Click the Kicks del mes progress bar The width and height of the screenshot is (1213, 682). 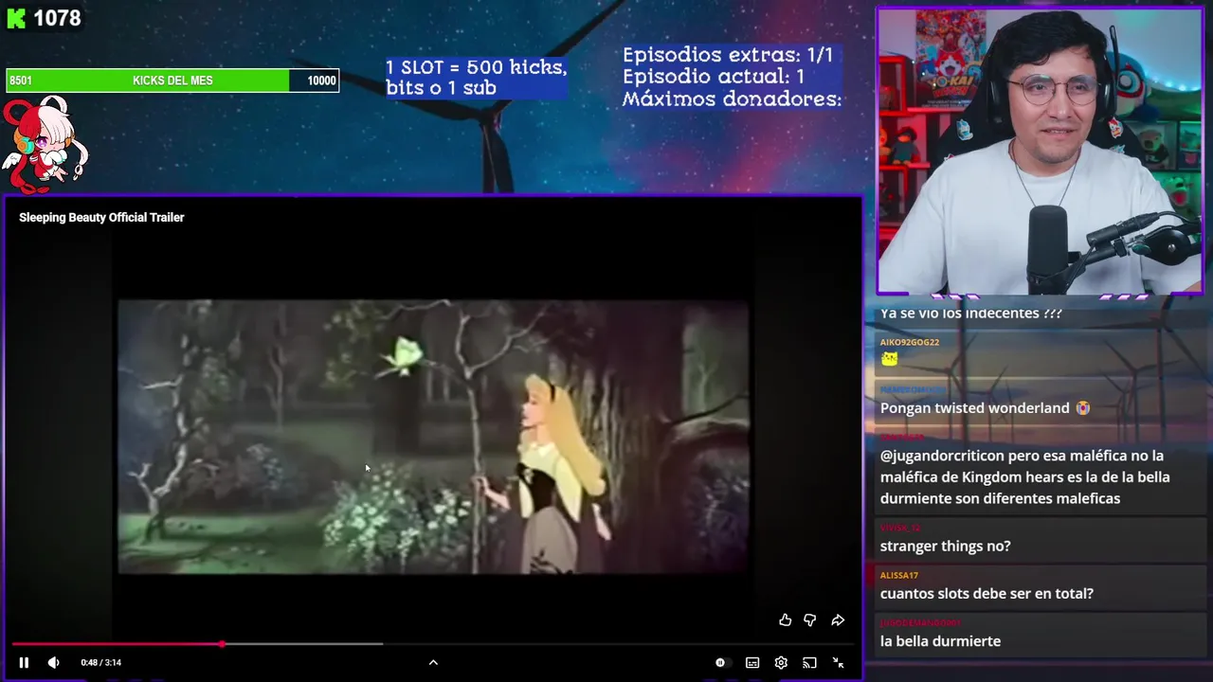pyautogui.click(x=172, y=81)
